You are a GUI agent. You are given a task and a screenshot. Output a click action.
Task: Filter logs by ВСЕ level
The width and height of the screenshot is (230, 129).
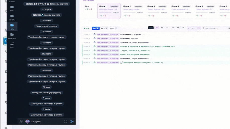[x=96, y=28]
